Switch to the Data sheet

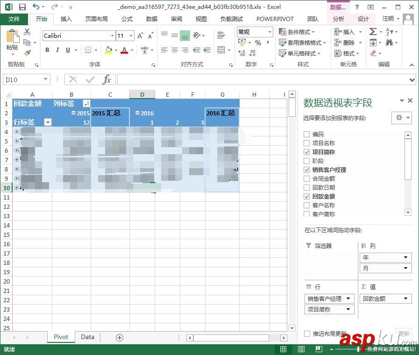(87, 337)
